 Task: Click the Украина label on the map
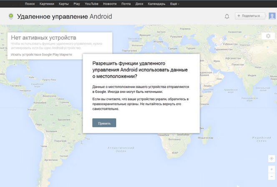[x=185, y=29]
